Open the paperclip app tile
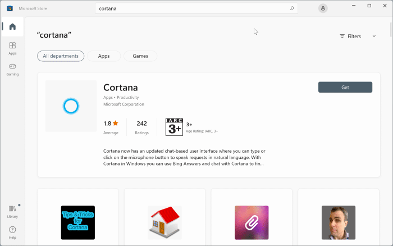The image size is (393, 246). (x=252, y=222)
